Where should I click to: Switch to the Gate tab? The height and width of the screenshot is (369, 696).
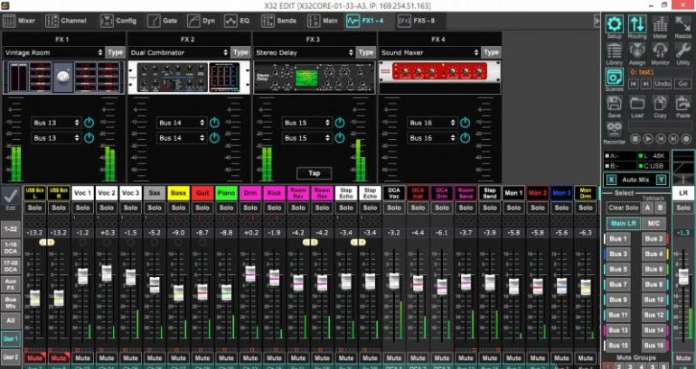[162, 21]
